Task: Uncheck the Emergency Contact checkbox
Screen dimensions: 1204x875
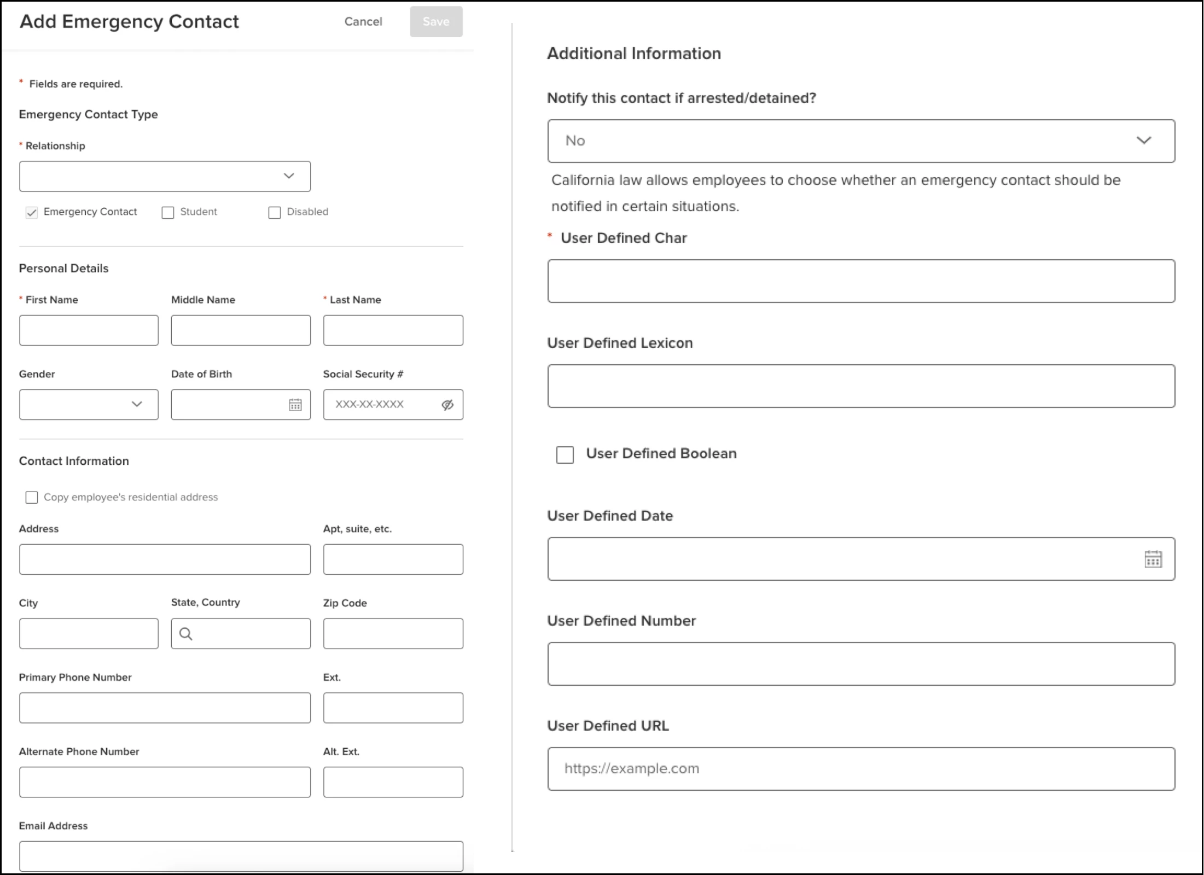Action: 32,212
